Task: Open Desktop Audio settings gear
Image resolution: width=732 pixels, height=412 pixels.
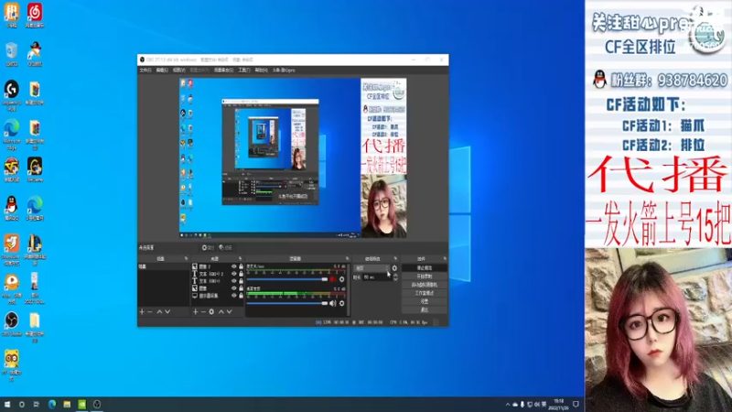Action: tap(341, 303)
